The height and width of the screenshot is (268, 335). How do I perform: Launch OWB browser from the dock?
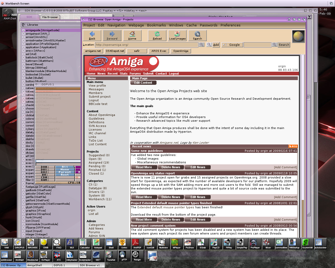(46, 244)
